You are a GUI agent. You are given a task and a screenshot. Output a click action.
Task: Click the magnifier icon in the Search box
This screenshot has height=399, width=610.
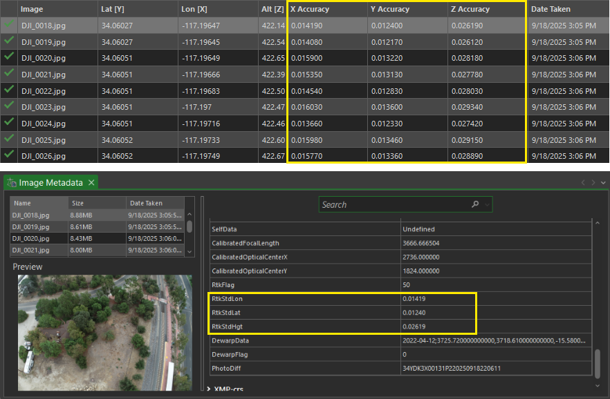coord(476,204)
